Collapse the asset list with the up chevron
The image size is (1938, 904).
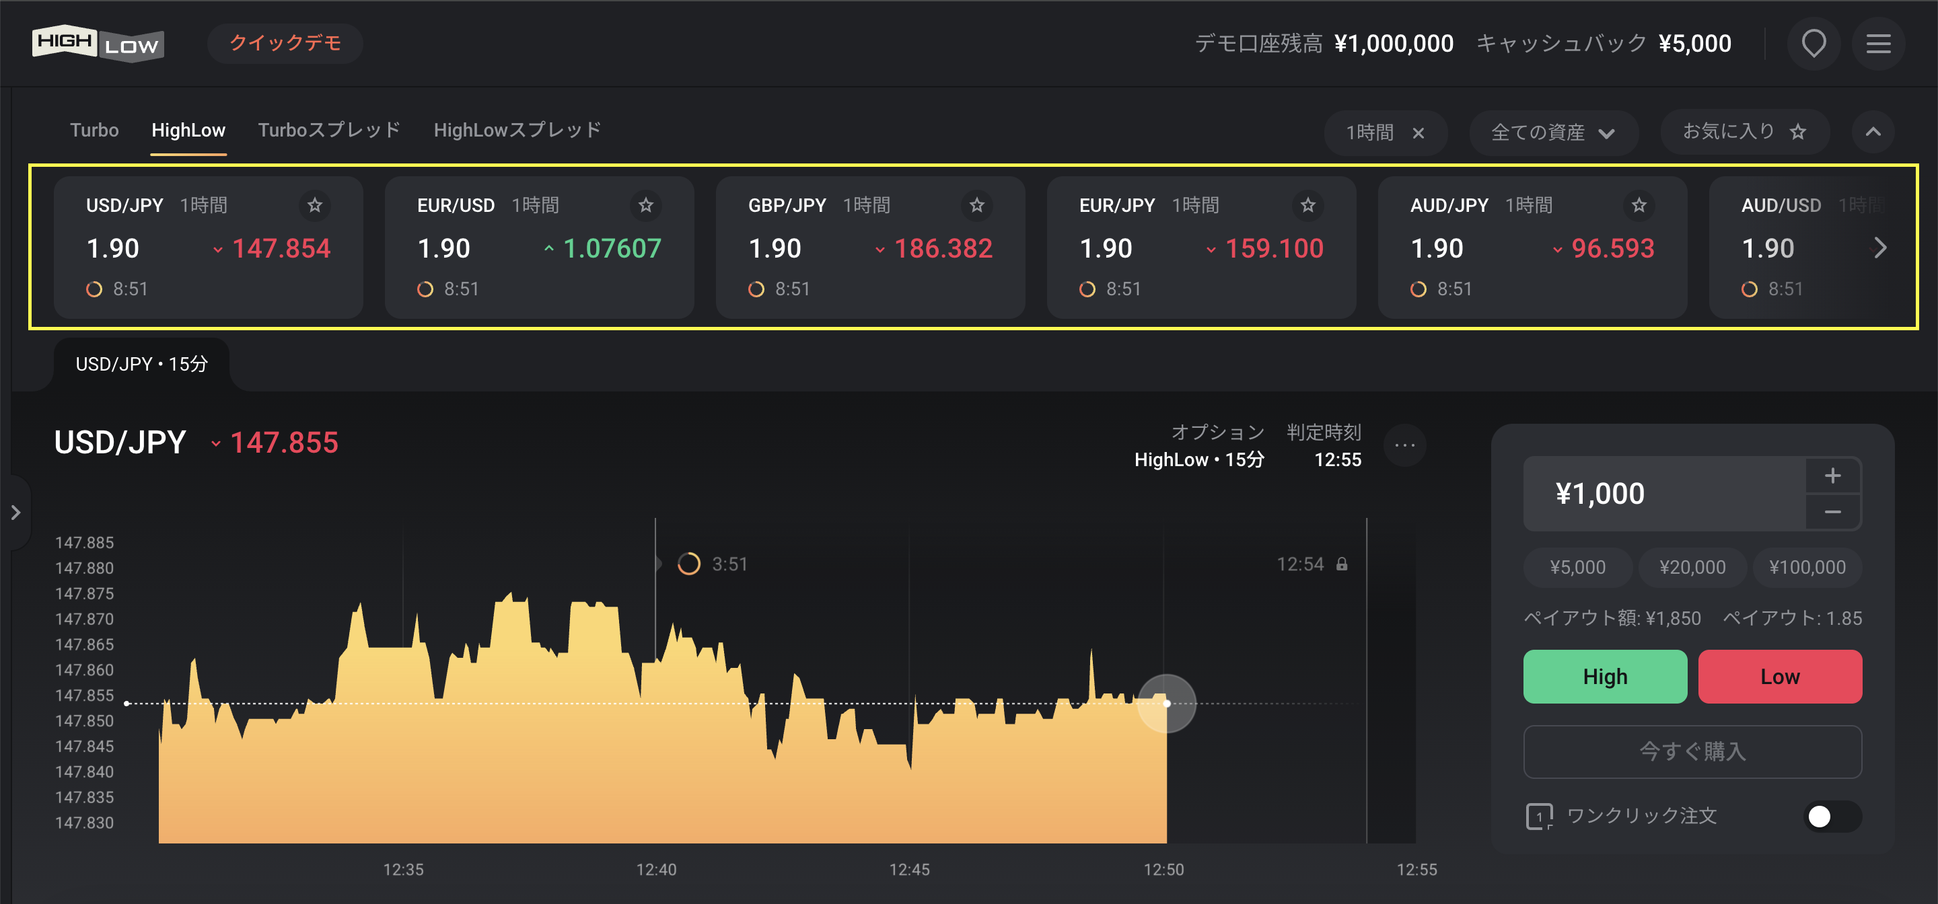point(1873,133)
